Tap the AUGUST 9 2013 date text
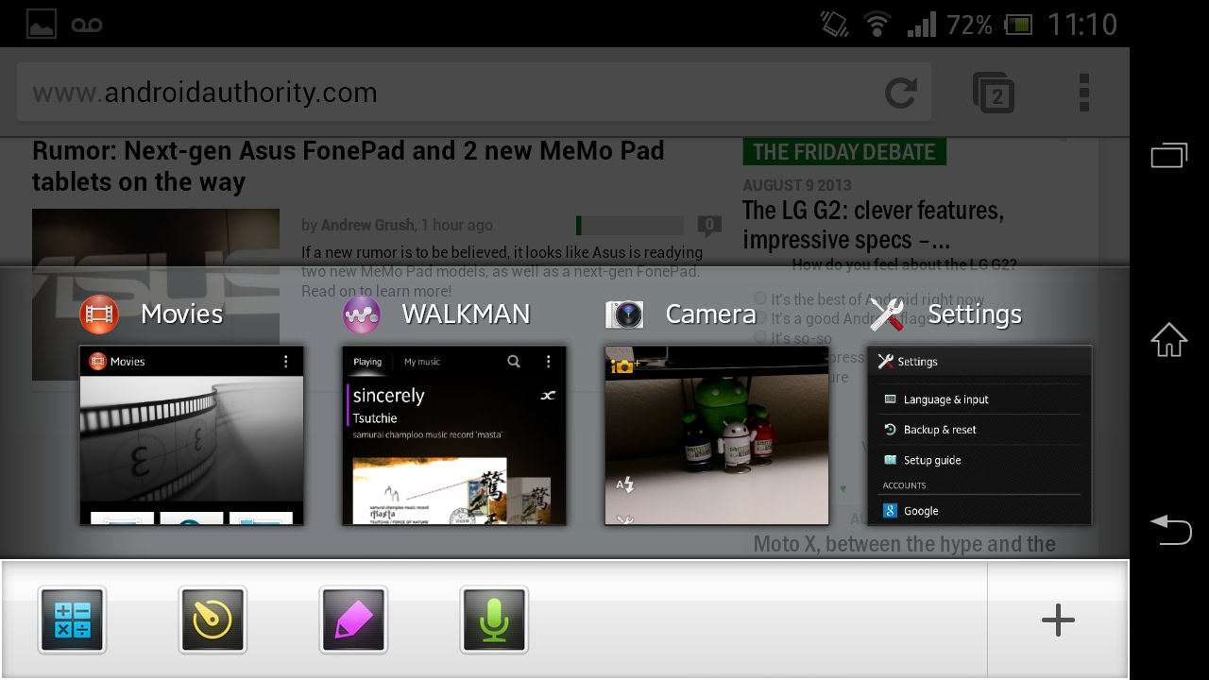1209x680 pixels. 797,185
